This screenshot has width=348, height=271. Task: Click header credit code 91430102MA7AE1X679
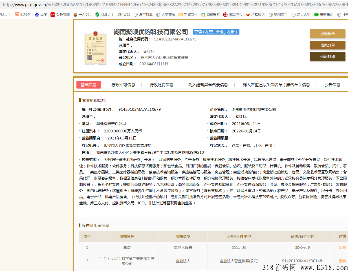(x=175, y=39)
